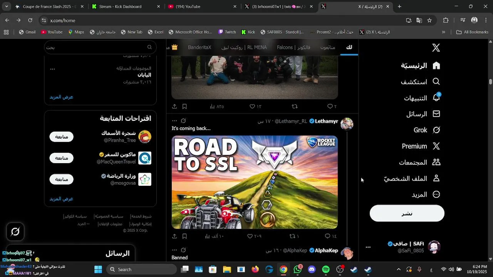
Task: Open more options on the Lethamyr post
Action: pos(174,121)
